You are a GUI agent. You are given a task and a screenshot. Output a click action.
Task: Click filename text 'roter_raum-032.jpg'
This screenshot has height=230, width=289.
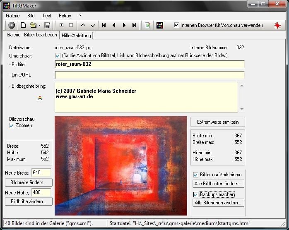[x=73, y=48]
